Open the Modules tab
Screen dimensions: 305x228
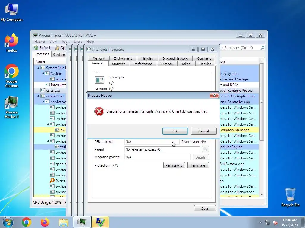coord(205,64)
